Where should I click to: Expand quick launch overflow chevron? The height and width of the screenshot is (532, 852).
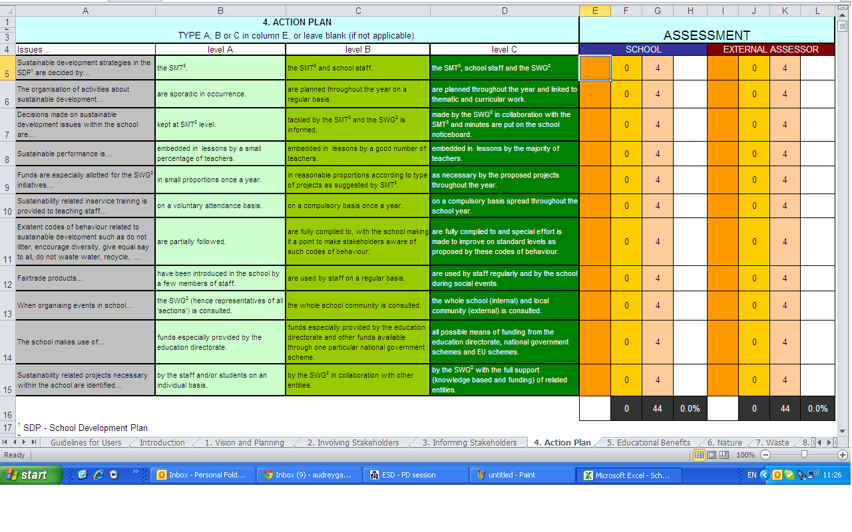point(136,472)
